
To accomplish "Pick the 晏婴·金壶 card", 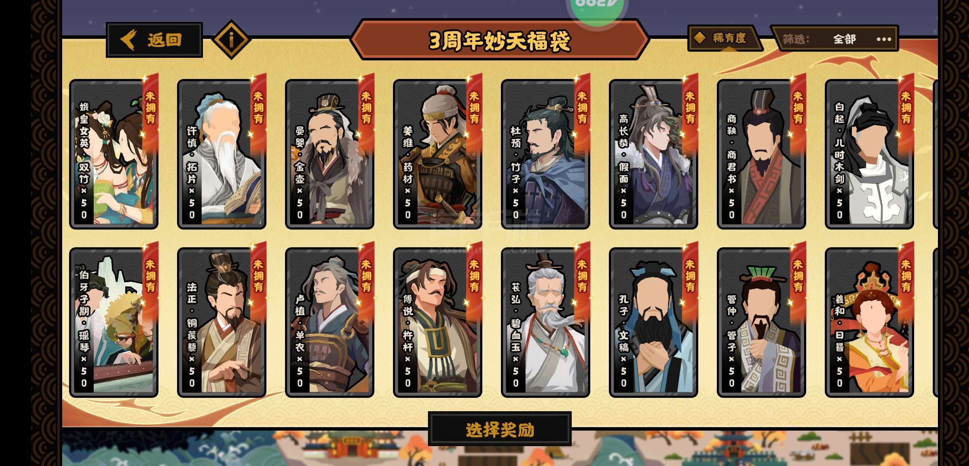I will (x=329, y=154).
